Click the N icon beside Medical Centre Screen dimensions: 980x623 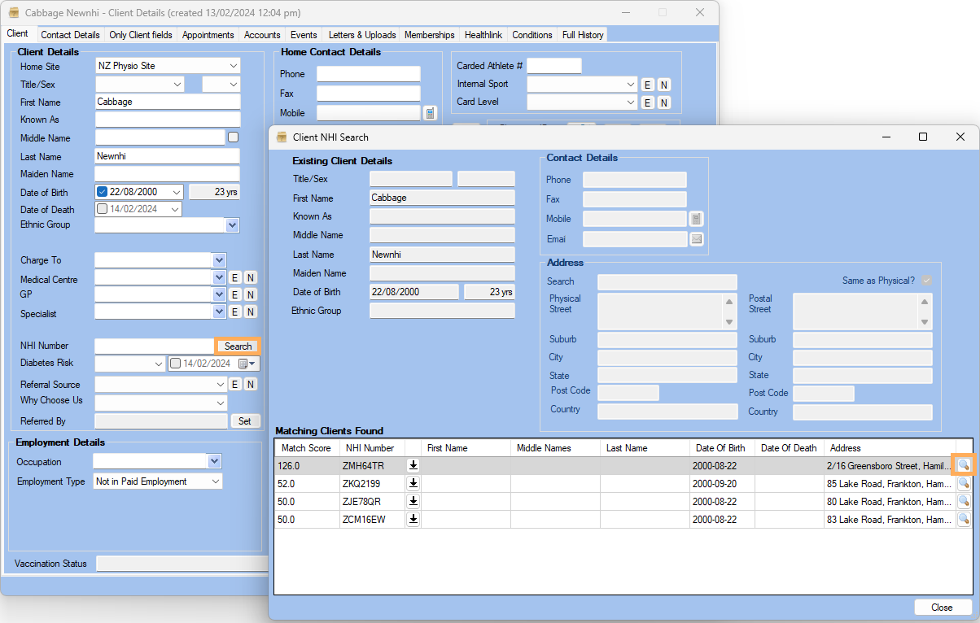coord(250,277)
